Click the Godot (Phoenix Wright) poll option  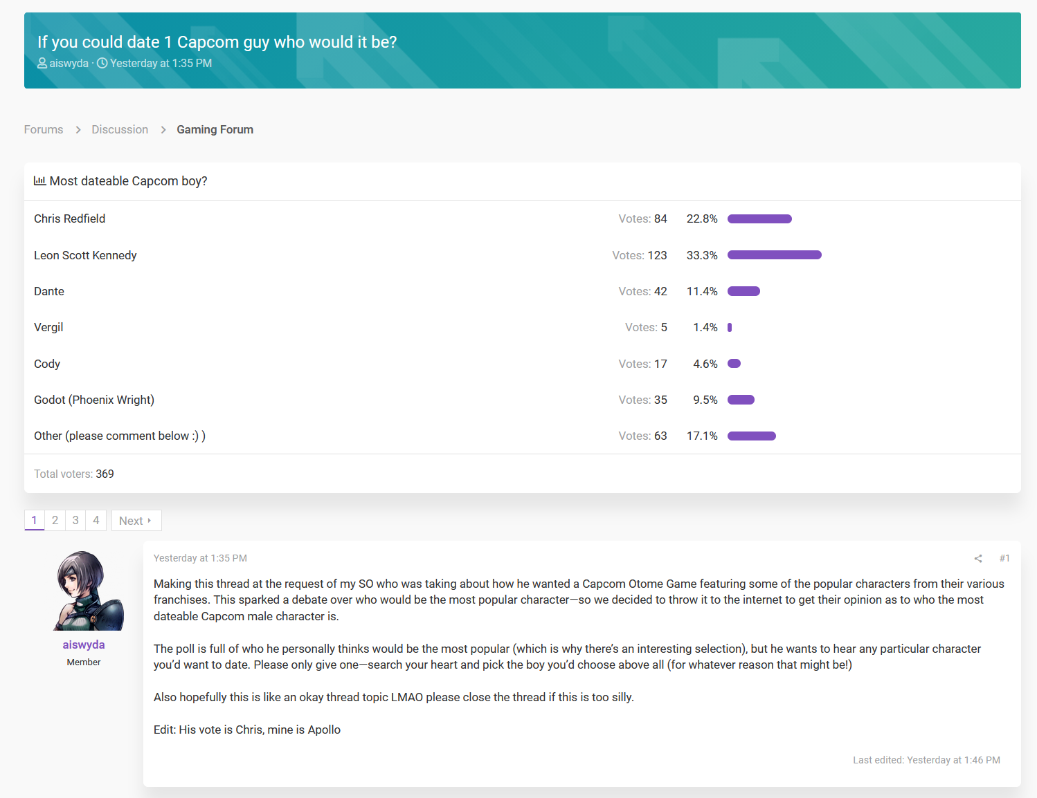[94, 400]
